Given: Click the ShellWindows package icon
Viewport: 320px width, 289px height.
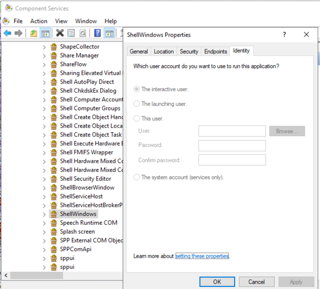Looking at the screenshot, I should 54,214.
